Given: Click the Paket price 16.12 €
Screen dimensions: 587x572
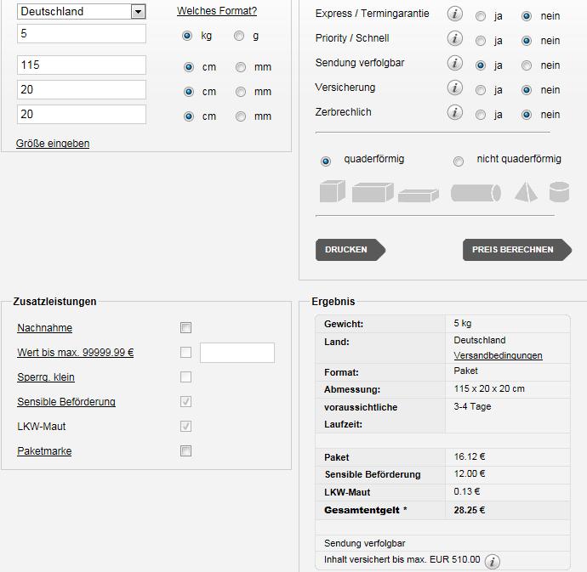Looking at the screenshot, I should click(470, 456).
